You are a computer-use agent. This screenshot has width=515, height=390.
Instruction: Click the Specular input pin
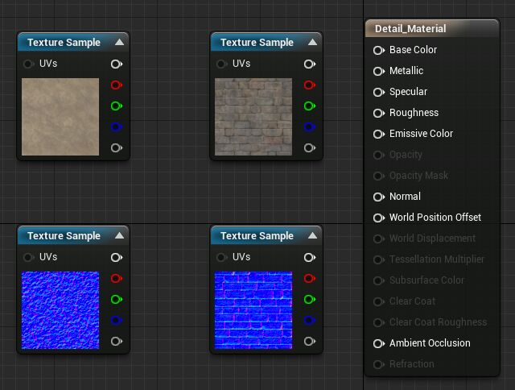point(379,92)
